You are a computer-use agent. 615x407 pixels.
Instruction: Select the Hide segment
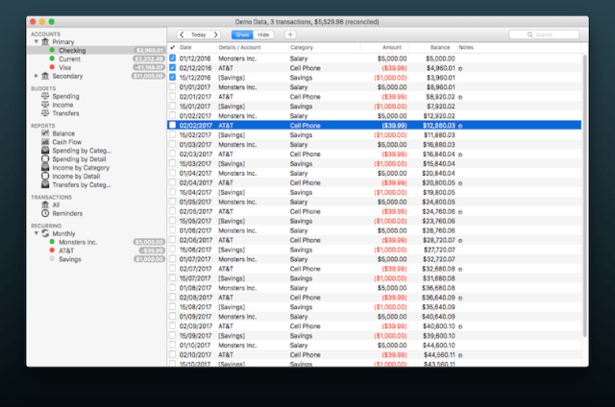[x=263, y=35]
